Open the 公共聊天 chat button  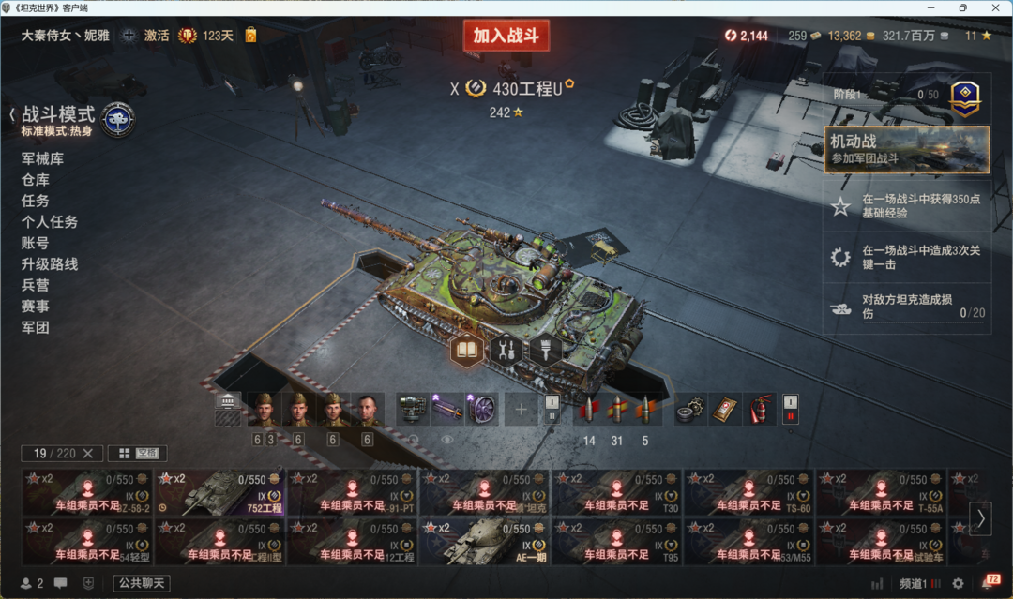point(142,583)
